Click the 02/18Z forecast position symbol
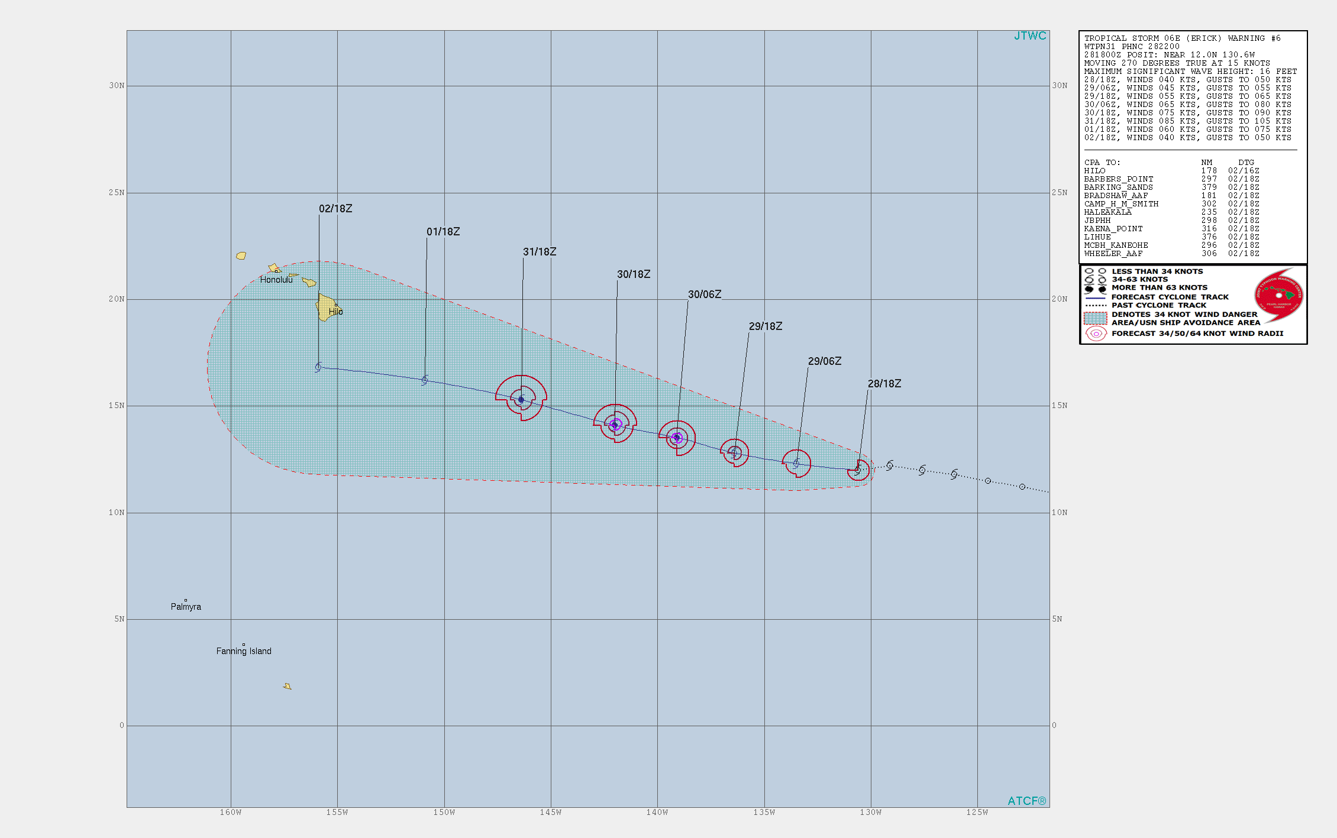1337x838 pixels. pos(318,367)
